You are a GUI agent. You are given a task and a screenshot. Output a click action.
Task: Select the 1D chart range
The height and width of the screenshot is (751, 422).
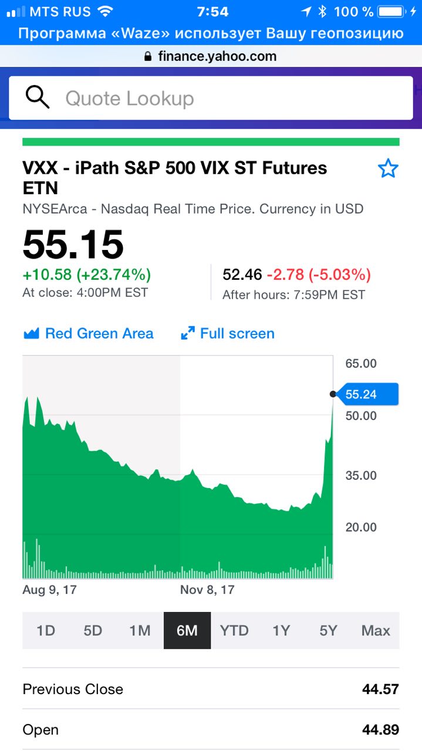click(46, 631)
